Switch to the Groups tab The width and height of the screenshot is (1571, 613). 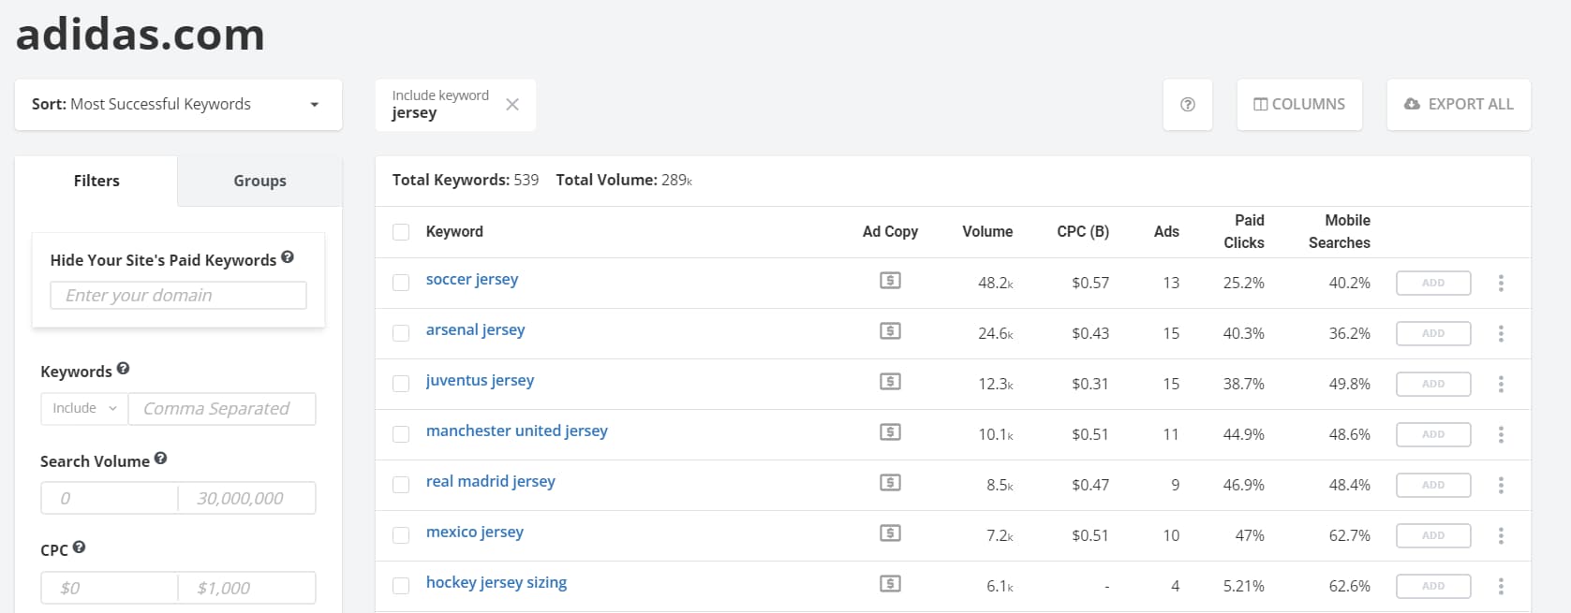click(259, 181)
